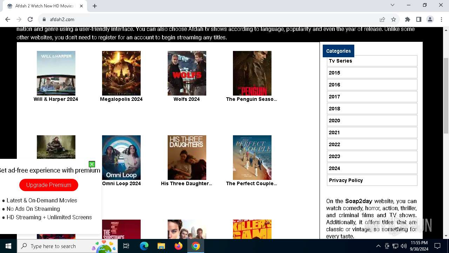Open the Privacy Policy link
Viewport: 449px width, 253px height.
372,180
